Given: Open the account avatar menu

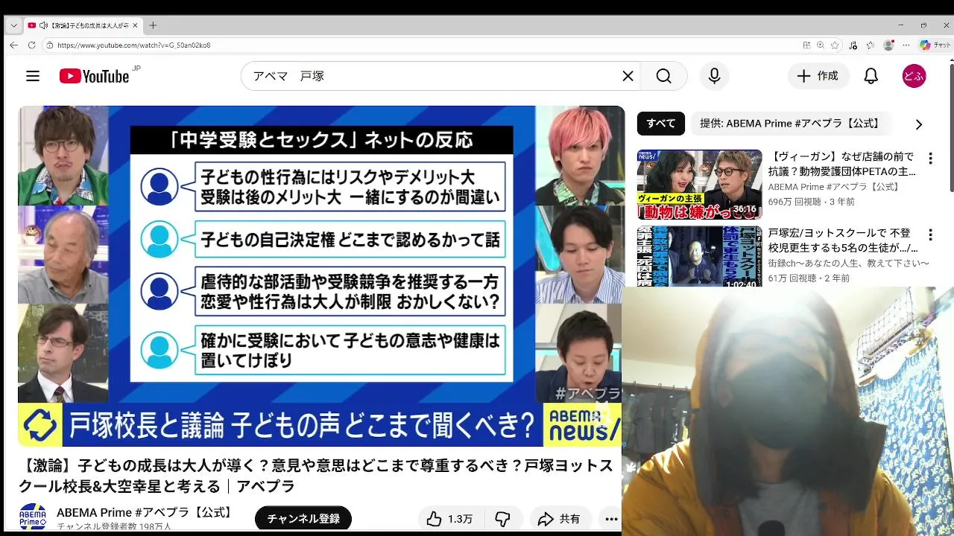Looking at the screenshot, I should click(914, 76).
